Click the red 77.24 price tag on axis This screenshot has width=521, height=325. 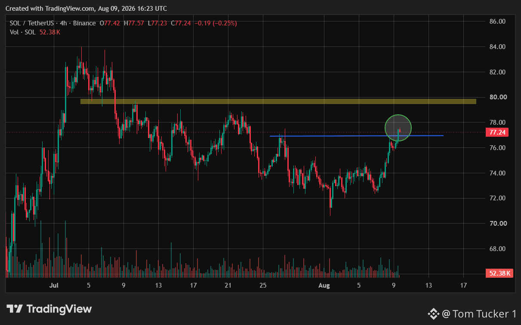coord(497,132)
